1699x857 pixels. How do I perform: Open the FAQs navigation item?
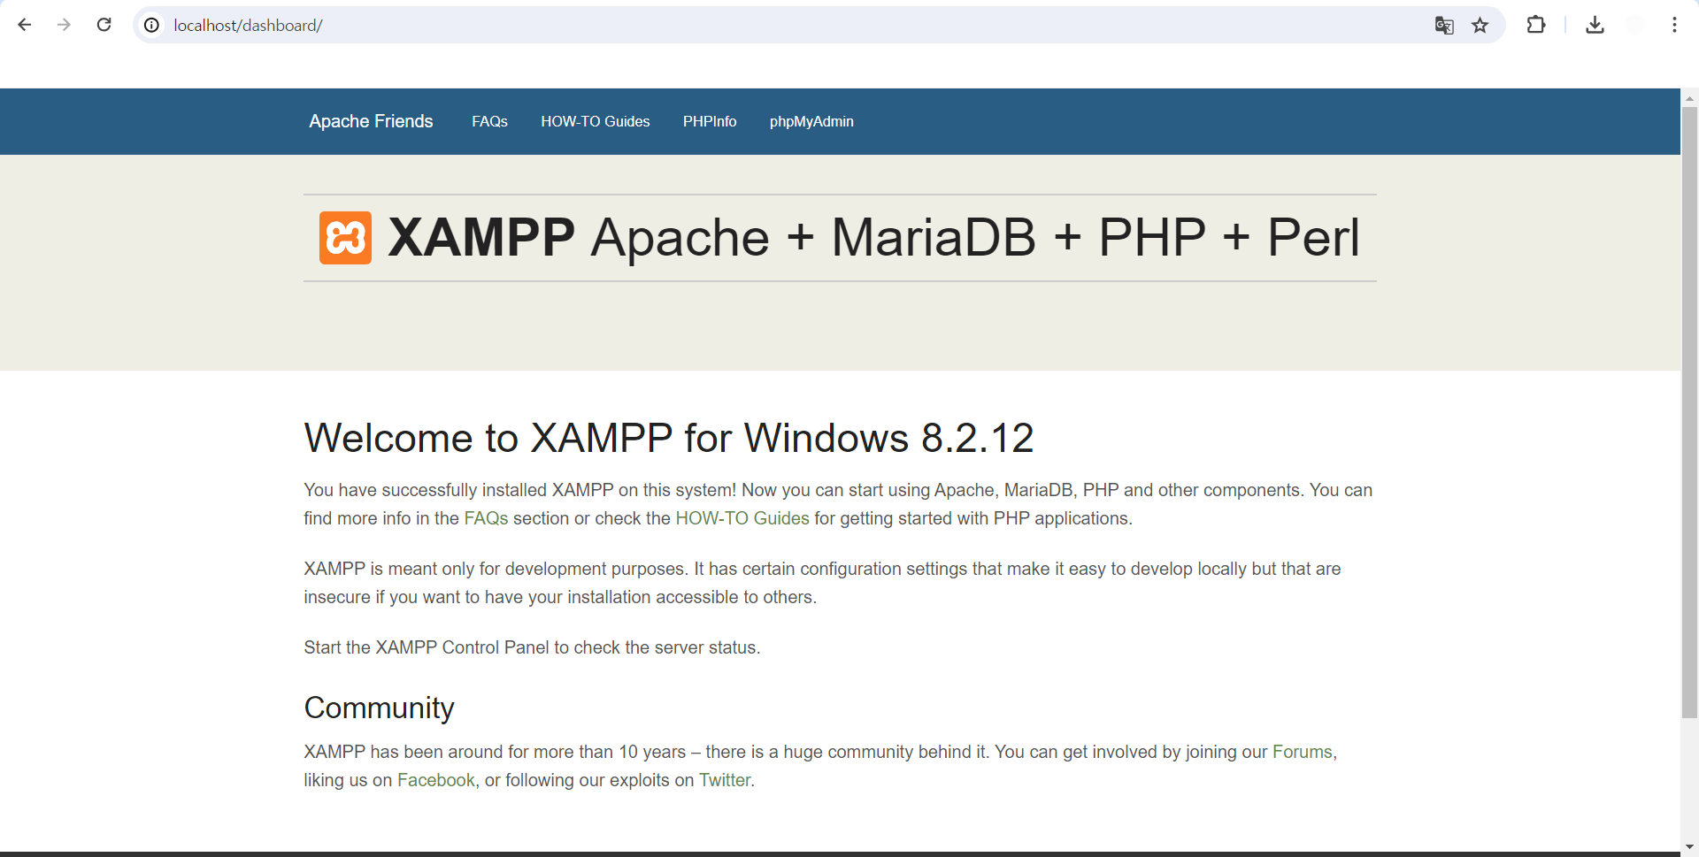(489, 121)
